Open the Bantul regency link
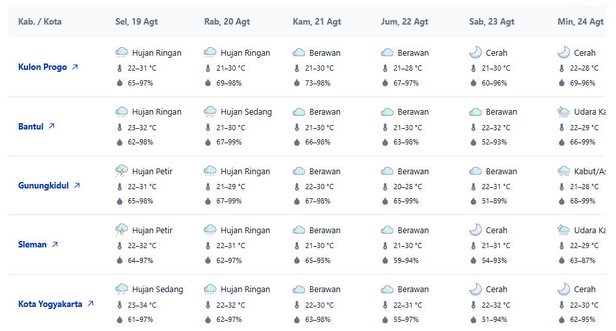The width and height of the screenshot is (616, 331). point(36,126)
